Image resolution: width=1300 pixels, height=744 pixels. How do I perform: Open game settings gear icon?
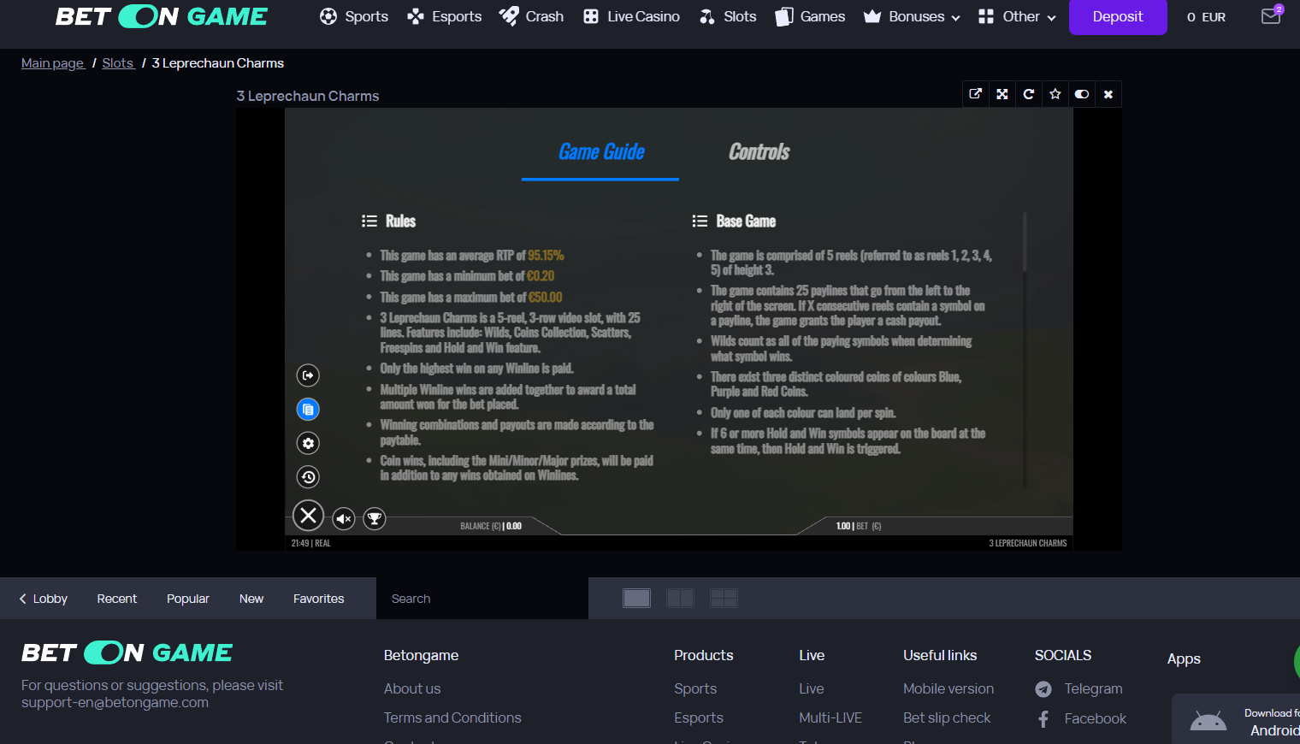coord(308,443)
